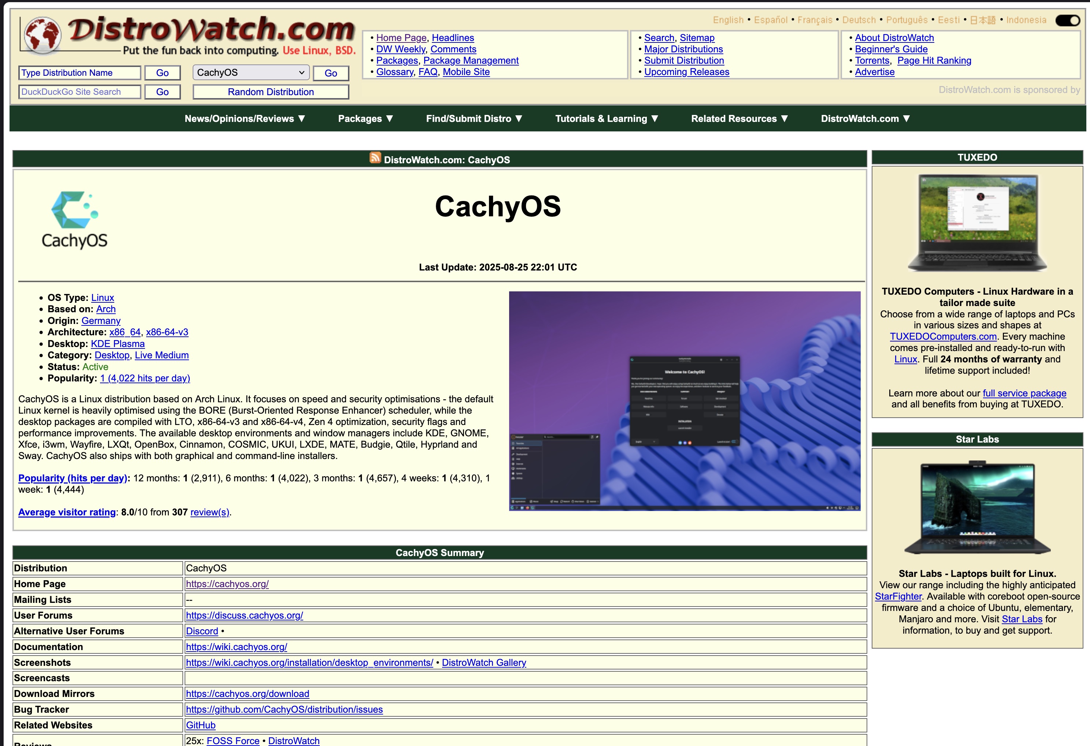Open the Advertise link
This screenshot has height=746, width=1090.
[874, 72]
